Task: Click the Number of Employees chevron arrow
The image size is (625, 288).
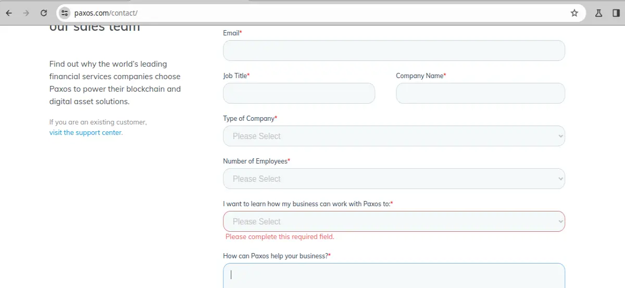Action: point(560,179)
